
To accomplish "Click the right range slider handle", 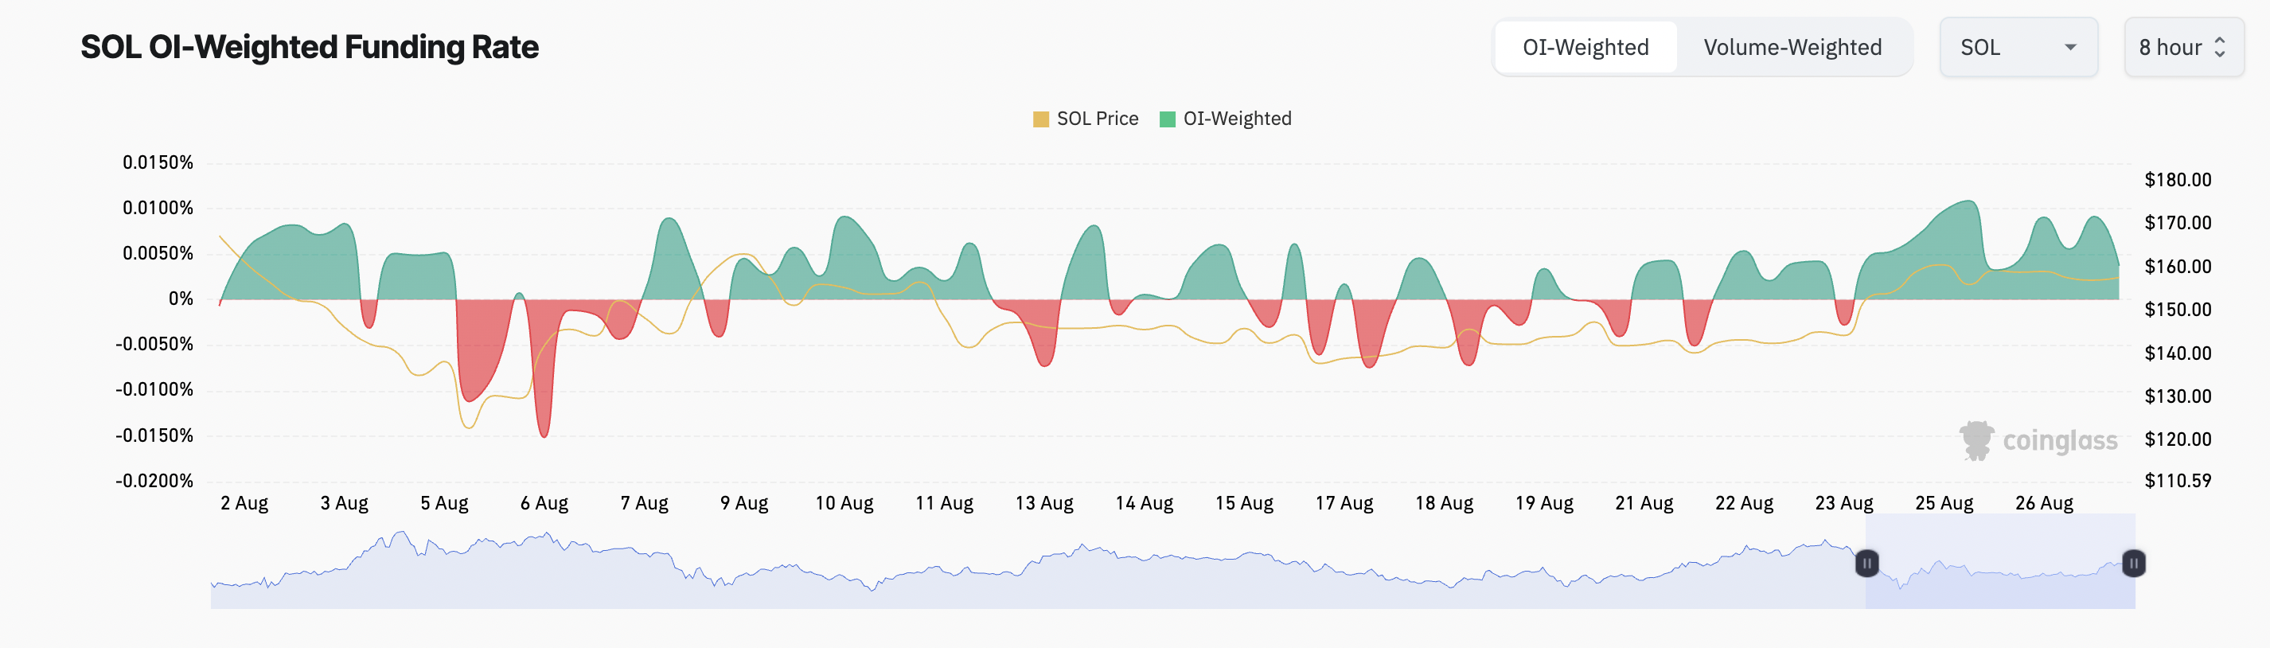I will tap(2133, 564).
